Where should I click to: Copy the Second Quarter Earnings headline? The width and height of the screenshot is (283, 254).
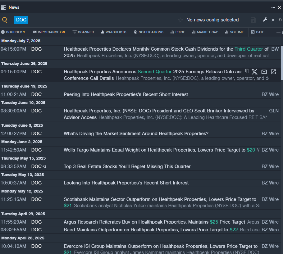click(x=247, y=71)
